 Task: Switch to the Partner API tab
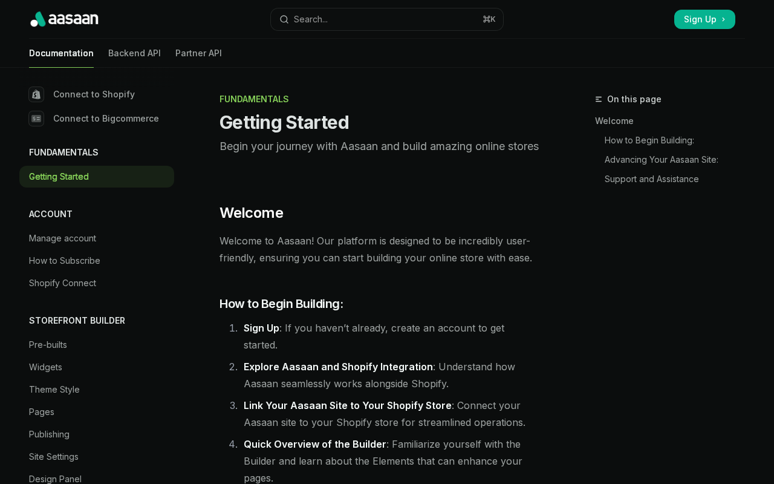coord(198,53)
